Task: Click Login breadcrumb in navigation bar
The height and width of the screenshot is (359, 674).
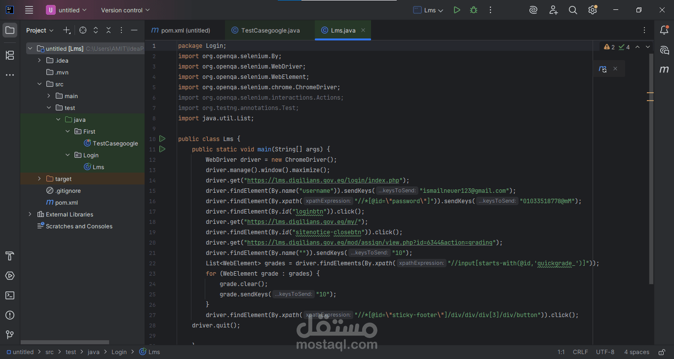Action: point(119,352)
